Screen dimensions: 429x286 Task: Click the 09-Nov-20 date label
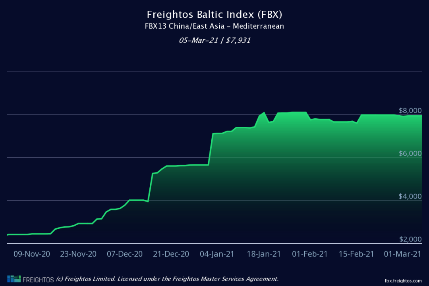click(x=32, y=254)
